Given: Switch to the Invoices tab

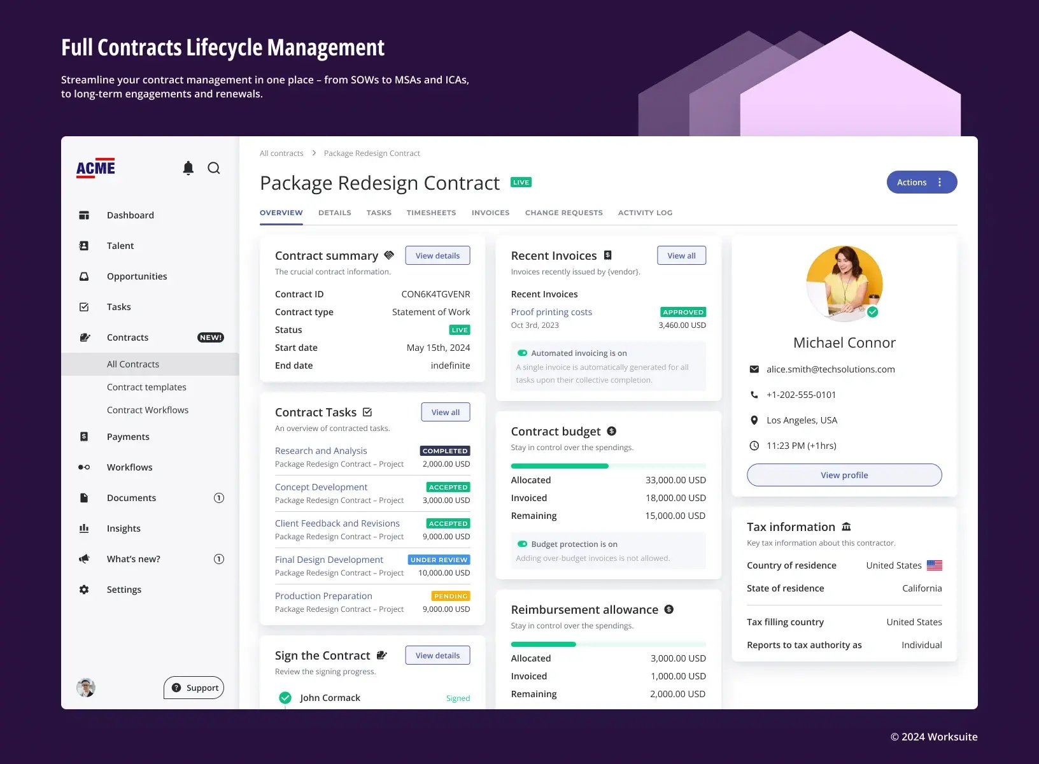Looking at the screenshot, I should click(490, 213).
